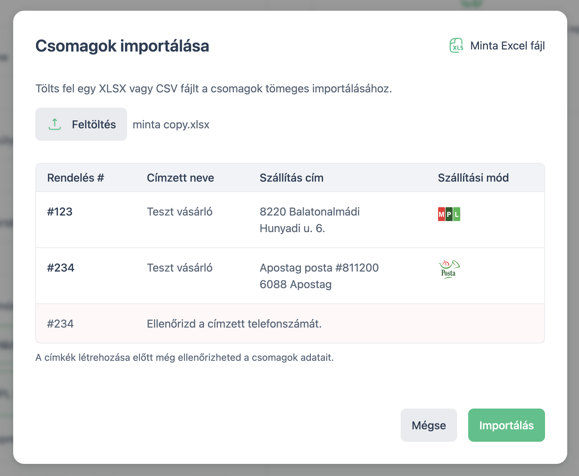This screenshot has height=476, width=579.
Task: Click the Címzett neve column header
Action: (x=180, y=178)
